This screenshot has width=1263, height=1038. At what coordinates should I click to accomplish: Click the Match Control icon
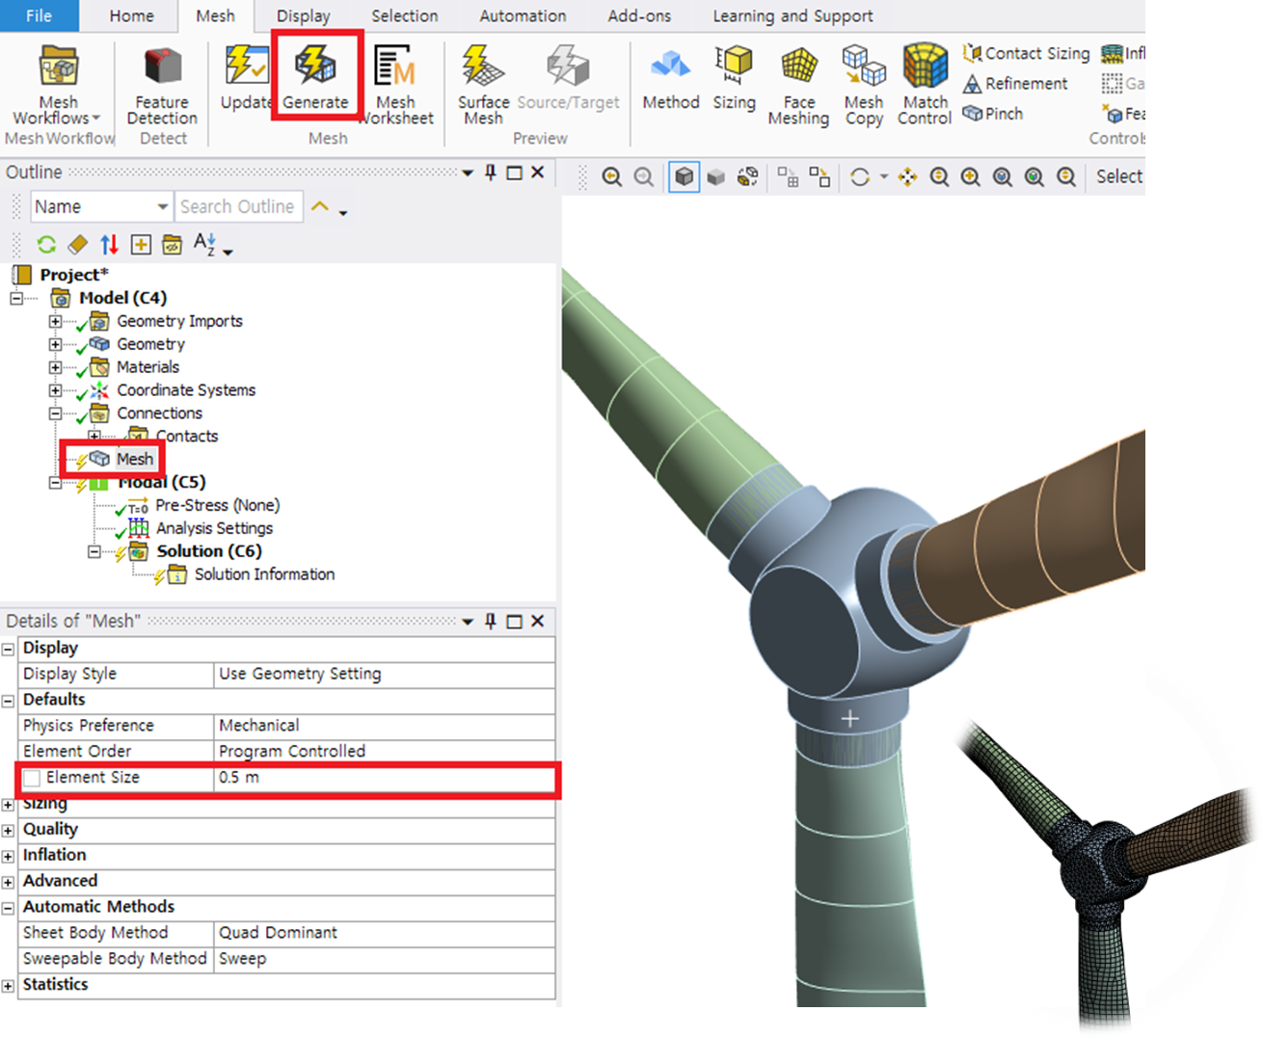coord(925,67)
